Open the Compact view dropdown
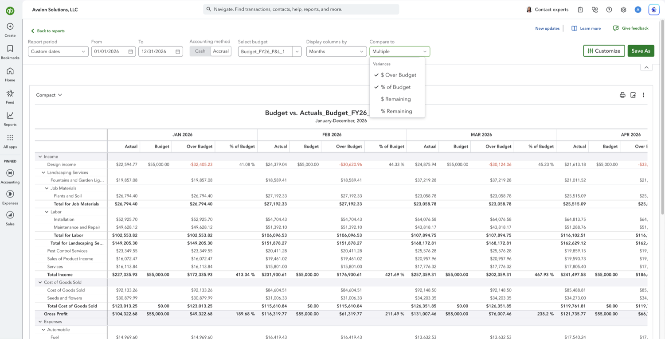Viewport: 665px width, 339px height. point(49,95)
